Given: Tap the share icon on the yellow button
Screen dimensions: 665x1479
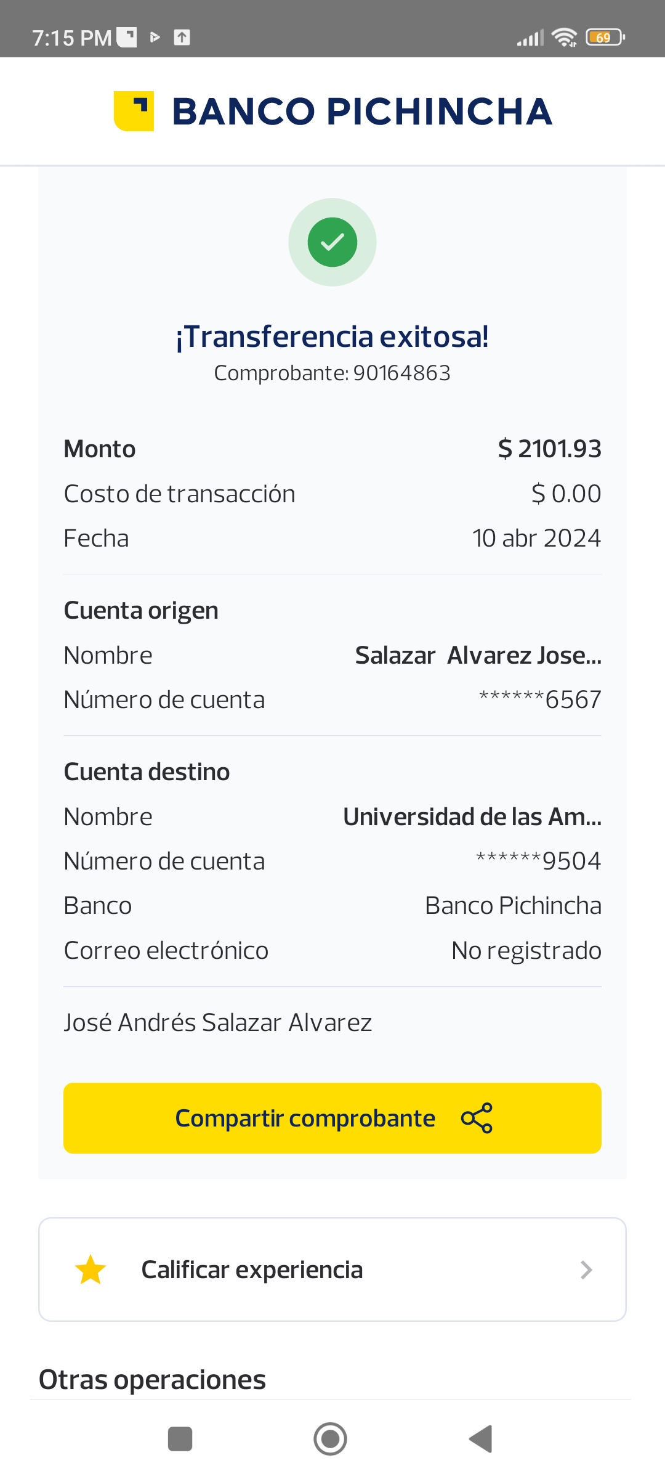Looking at the screenshot, I should (x=477, y=1118).
